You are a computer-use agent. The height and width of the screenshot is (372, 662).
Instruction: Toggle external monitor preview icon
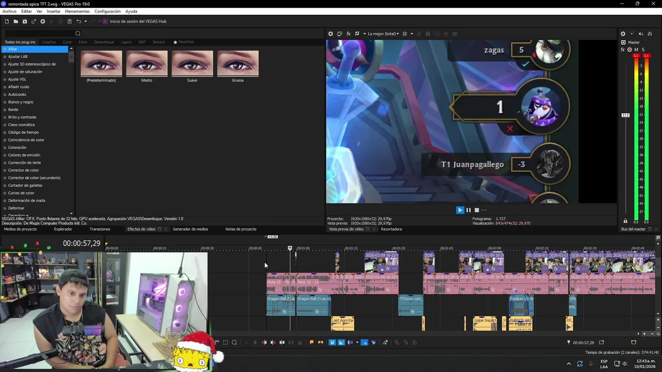[x=340, y=34]
